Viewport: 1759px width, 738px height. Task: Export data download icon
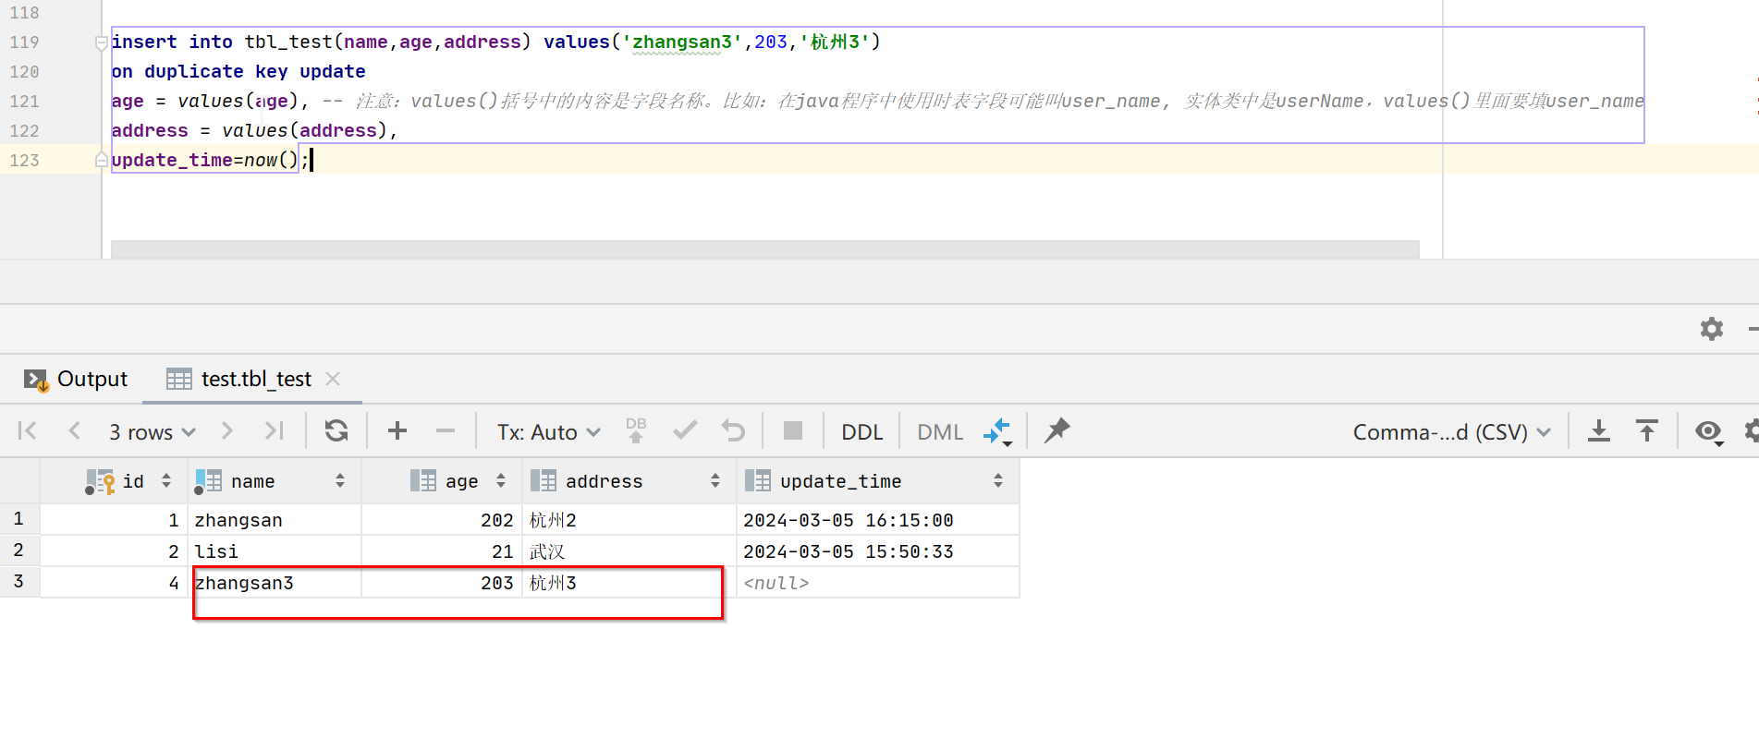click(1599, 431)
